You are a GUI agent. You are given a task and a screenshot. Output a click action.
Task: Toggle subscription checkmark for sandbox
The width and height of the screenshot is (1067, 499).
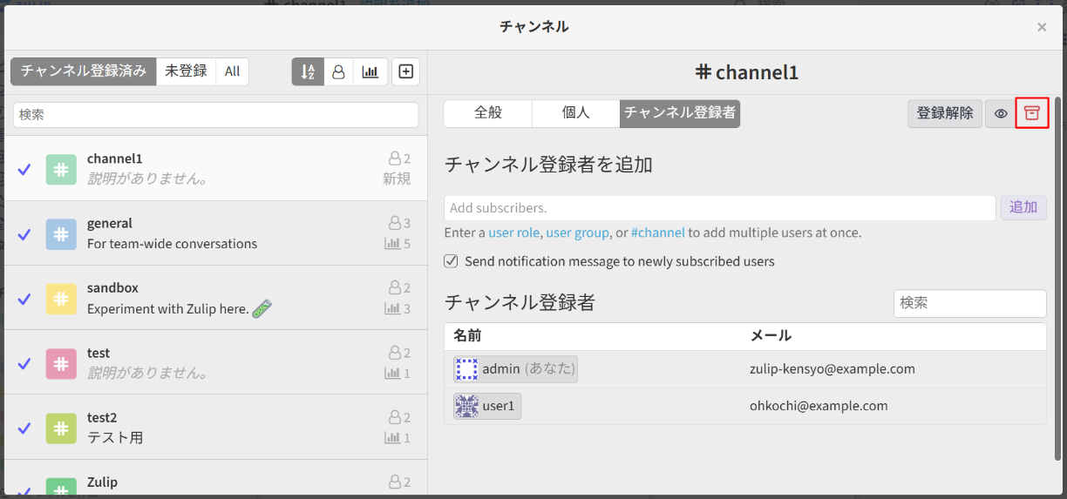pyautogui.click(x=24, y=298)
